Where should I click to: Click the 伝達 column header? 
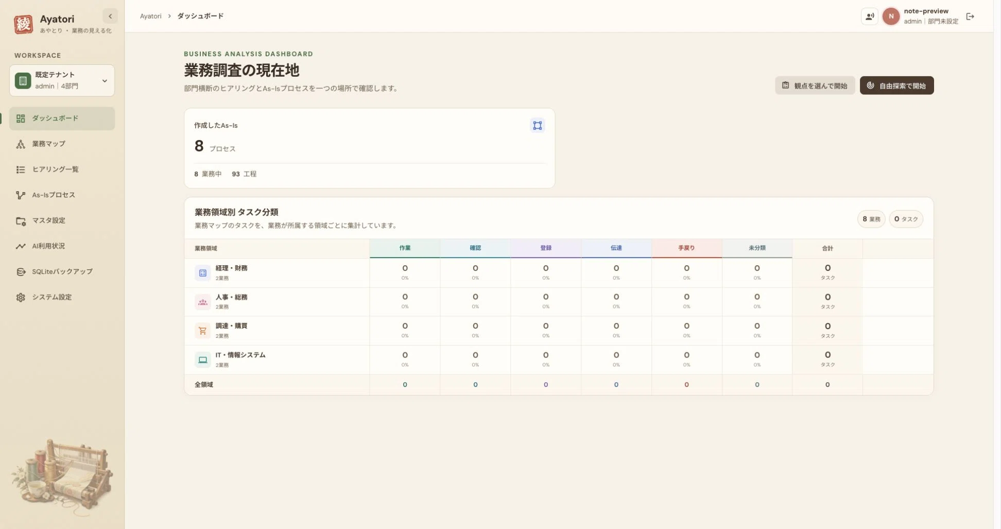click(x=616, y=248)
